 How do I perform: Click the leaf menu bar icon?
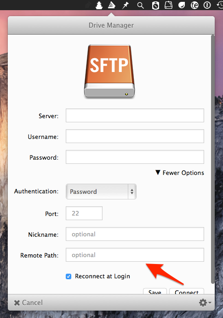[182, 5]
